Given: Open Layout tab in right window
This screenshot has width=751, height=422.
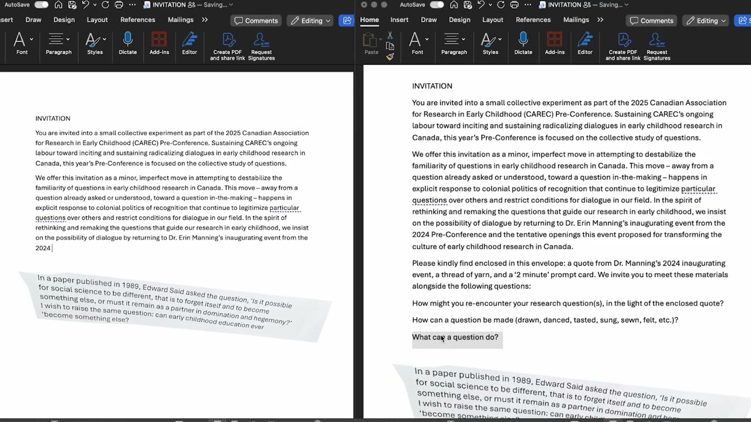Looking at the screenshot, I should tap(493, 20).
